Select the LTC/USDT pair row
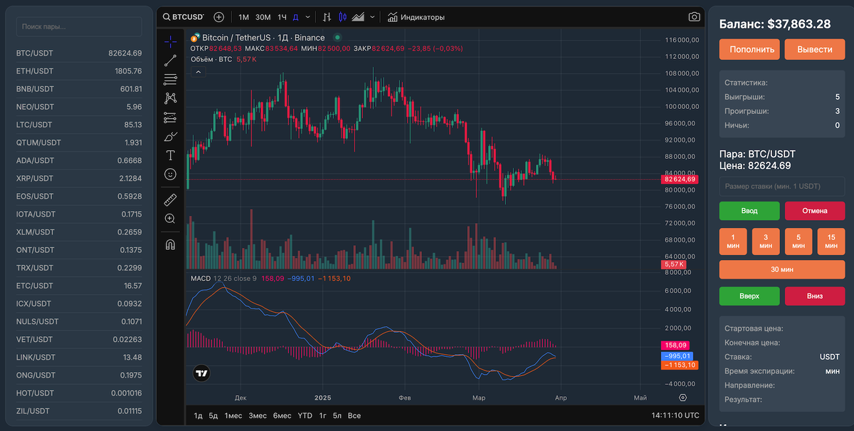 tap(79, 125)
